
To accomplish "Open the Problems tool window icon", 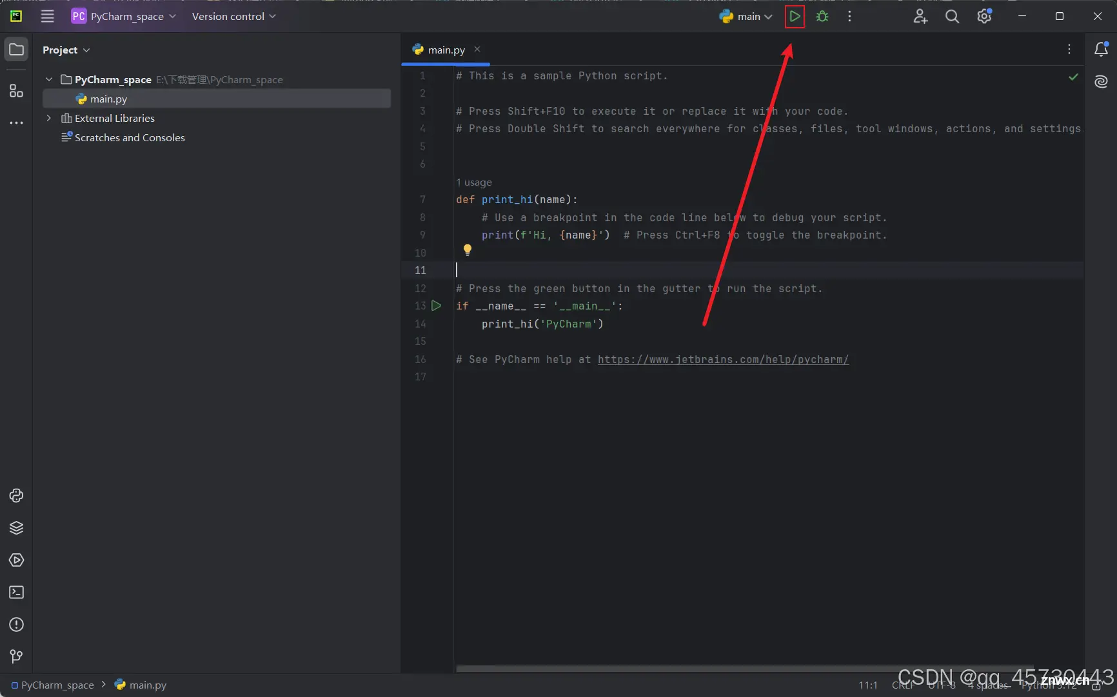I will [16, 624].
